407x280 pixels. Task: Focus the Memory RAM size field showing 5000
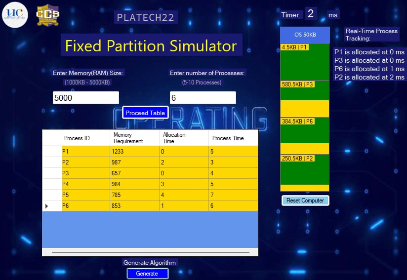click(86, 98)
